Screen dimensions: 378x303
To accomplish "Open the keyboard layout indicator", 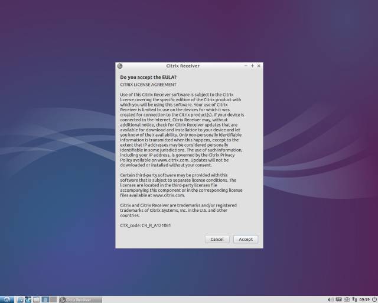I will [x=338, y=299].
